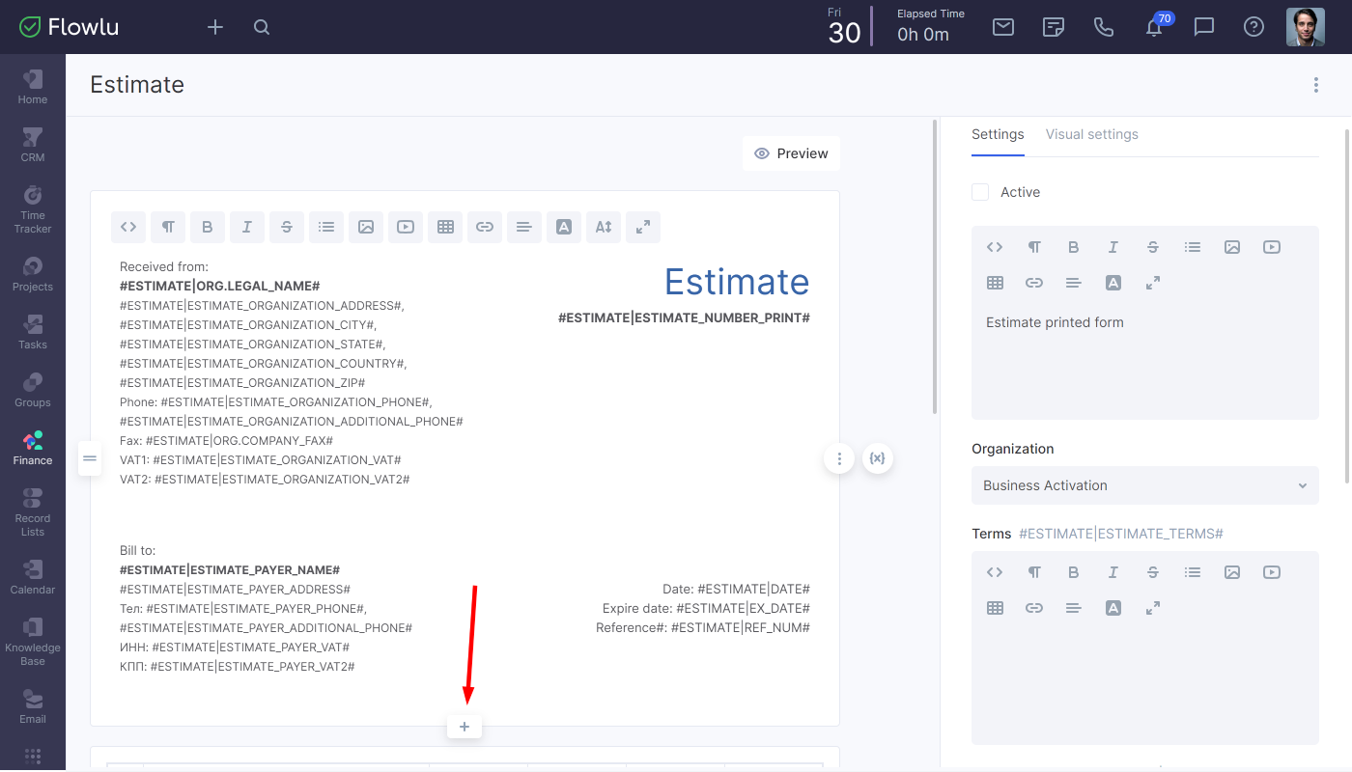1352x772 pixels.
Task: Open the user profile avatar
Action: tap(1306, 27)
